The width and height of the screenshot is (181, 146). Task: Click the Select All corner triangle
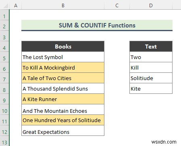[5, 6]
